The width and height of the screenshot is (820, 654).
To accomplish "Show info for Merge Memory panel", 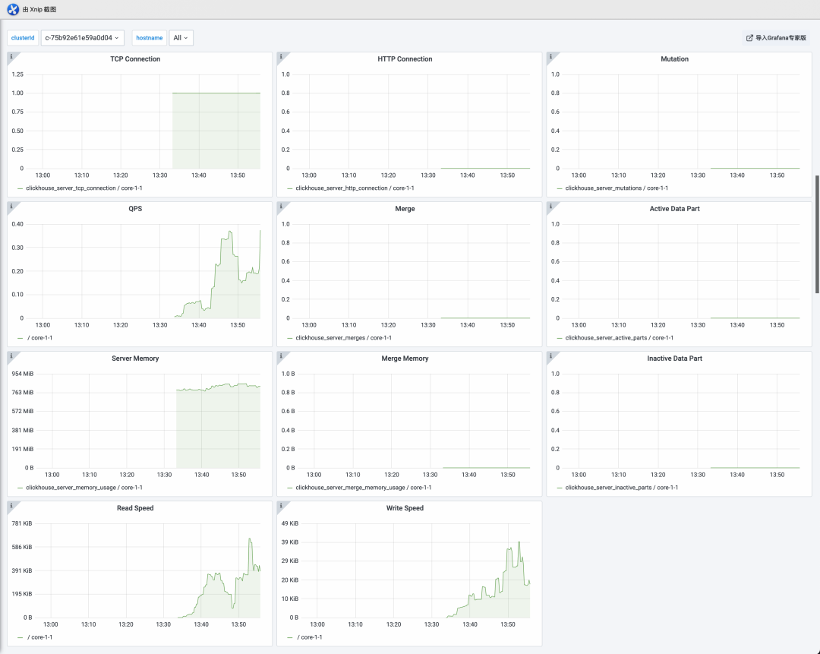I will pos(282,355).
